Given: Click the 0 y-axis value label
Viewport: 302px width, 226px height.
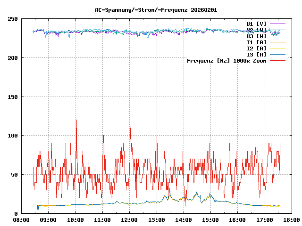Looking at the screenshot, I should click(16, 214).
